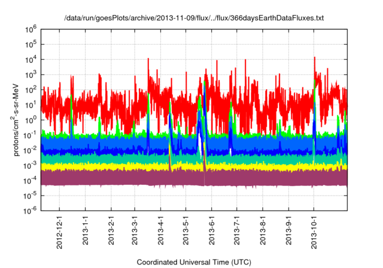Click the 10^-6 y-axis tick label
The width and height of the screenshot is (383, 268).
click(x=30, y=211)
